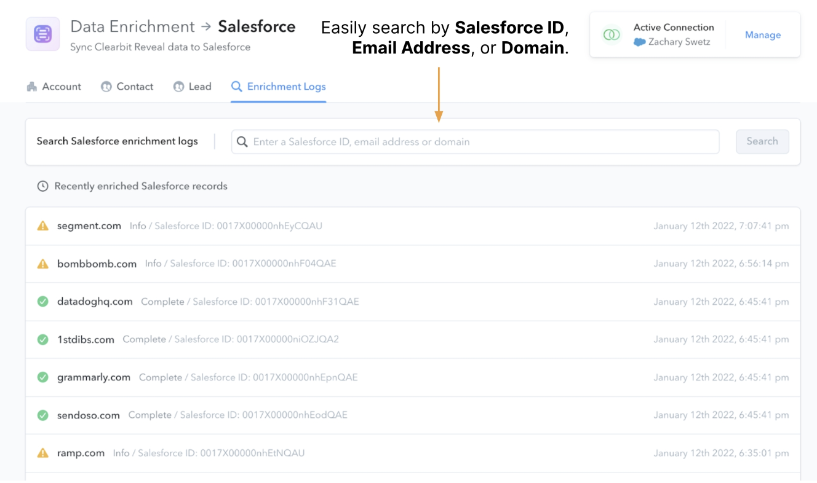Click Salesforce ID 0017X00000nhEodQAE text
The height and width of the screenshot is (483, 817).
click(263, 415)
